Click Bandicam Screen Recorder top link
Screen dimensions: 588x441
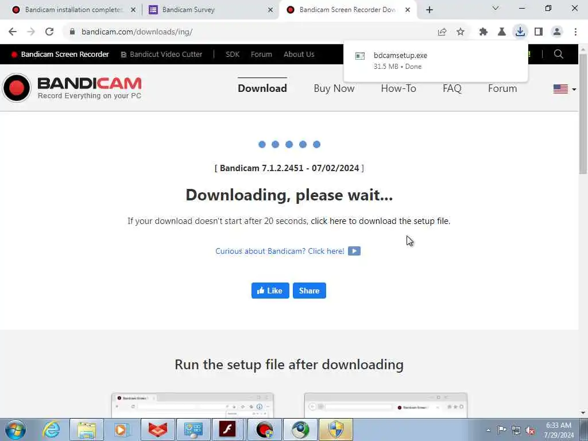[60, 55]
